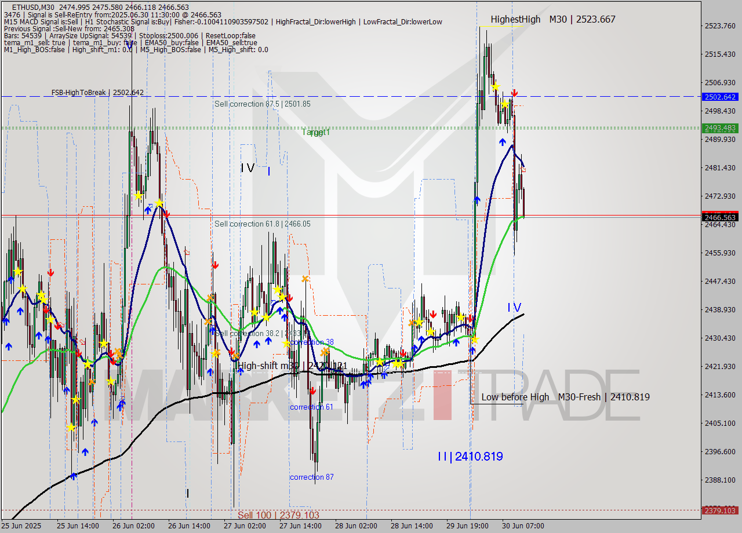
Task: Click the II | 2410.819 blue label
Action: [470, 457]
